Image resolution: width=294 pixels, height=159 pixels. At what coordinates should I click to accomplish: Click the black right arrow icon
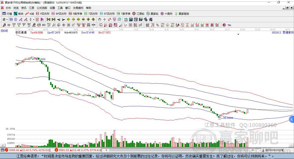point(63,20)
